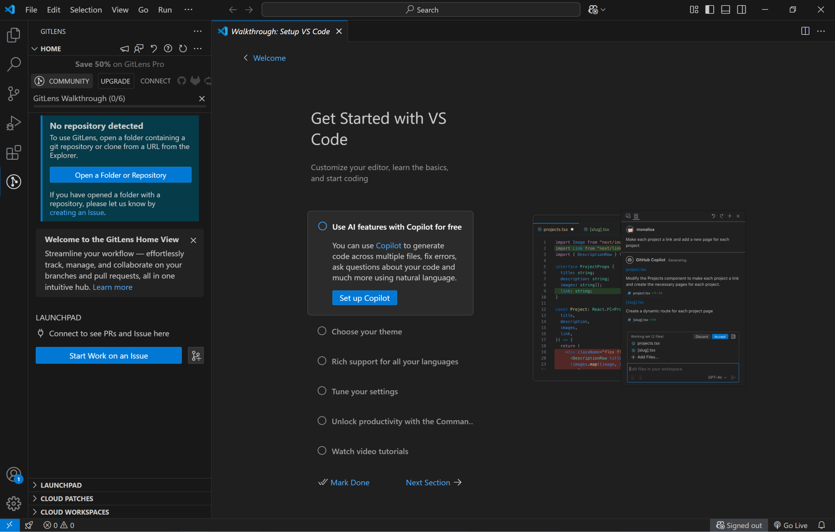Click the command center Search box
The width and height of the screenshot is (835, 532).
pyautogui.click(x=421, y=10)
